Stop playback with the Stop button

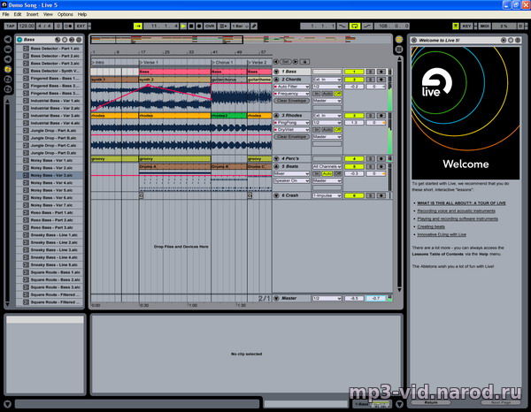[191, 26]
